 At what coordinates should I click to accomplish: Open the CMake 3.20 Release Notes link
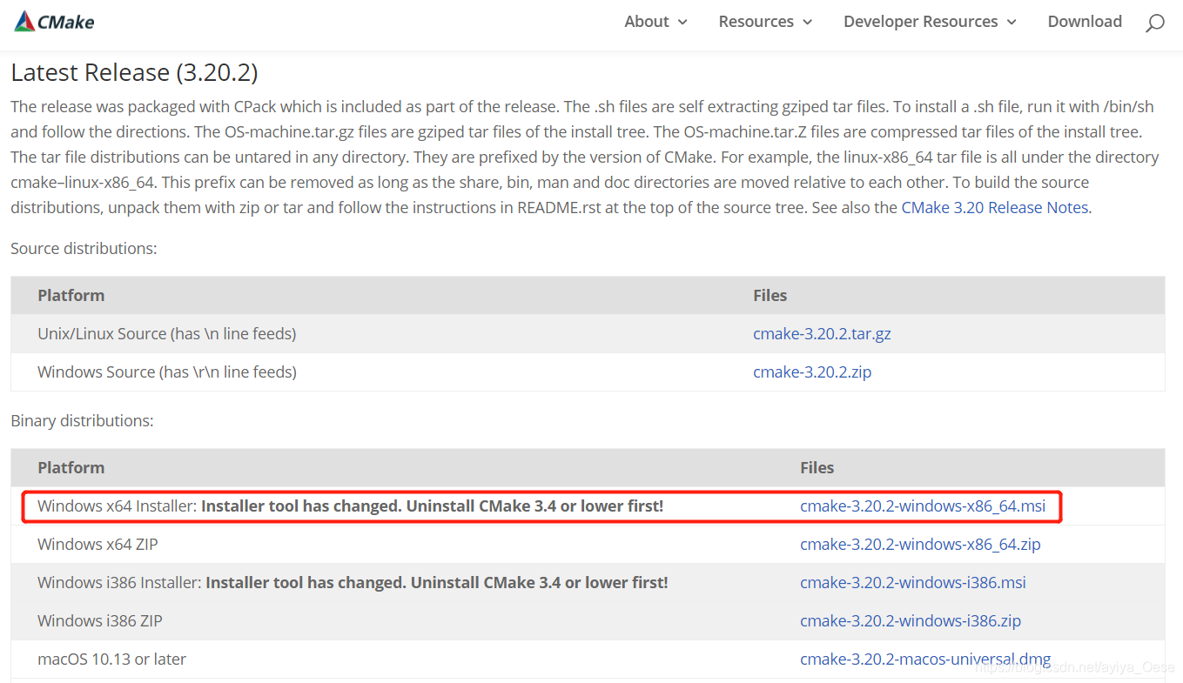click(994, 207)
